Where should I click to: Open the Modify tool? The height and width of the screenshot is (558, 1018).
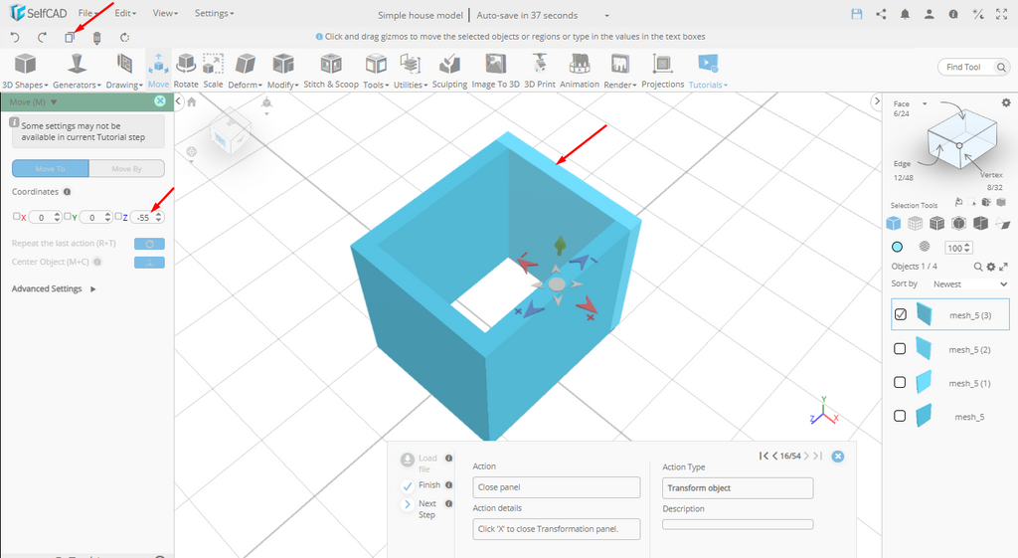point(283,71)
